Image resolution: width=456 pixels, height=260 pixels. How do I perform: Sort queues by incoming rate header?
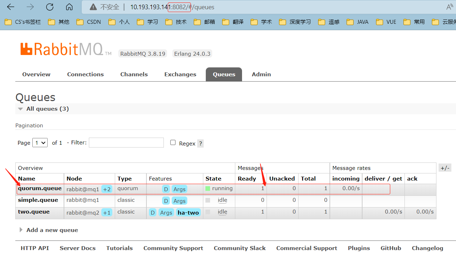[346, 179]
